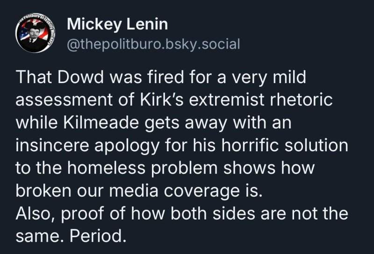Click the American flag inside the avatar

click(x=24, y=34)
